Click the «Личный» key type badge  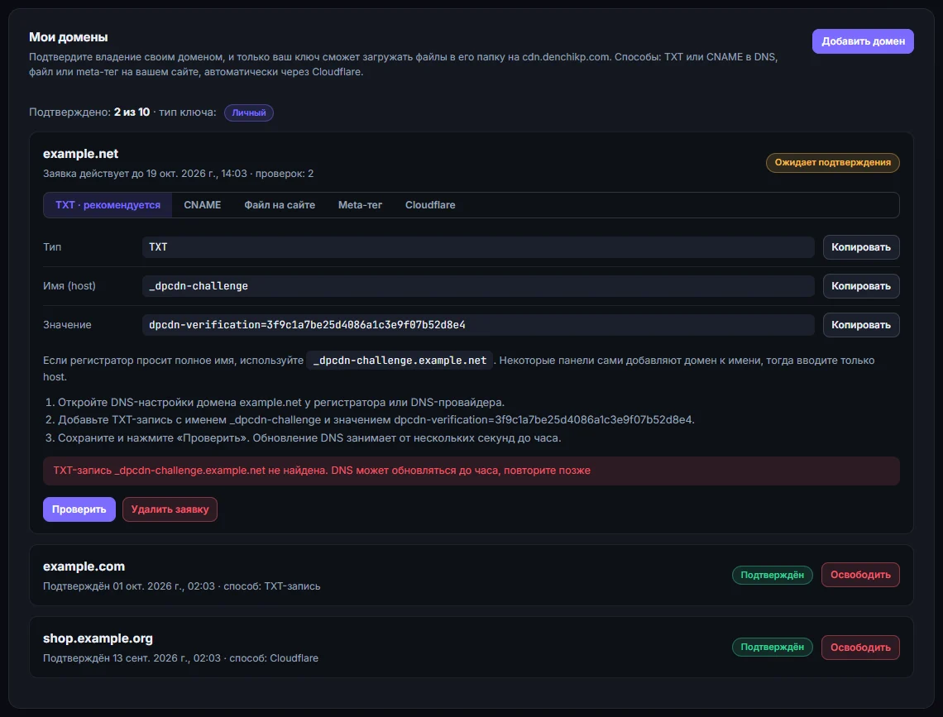pyautogui.click(x=249, y=113)
